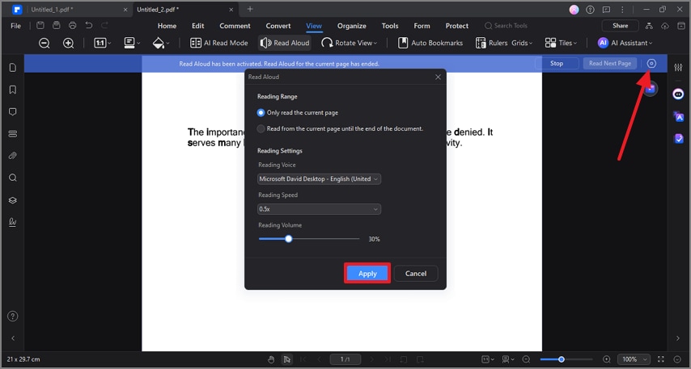Click the user avatar icon
The image size is (691, 369).
click(574, 9)
